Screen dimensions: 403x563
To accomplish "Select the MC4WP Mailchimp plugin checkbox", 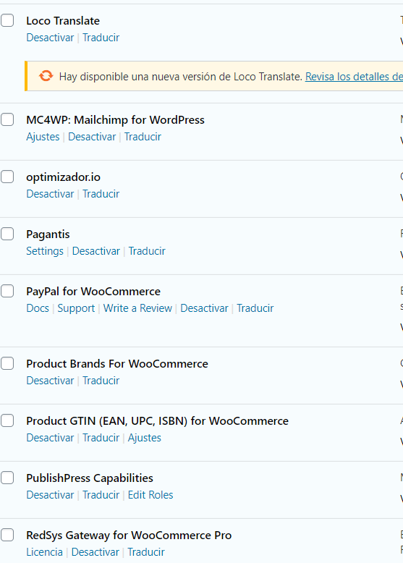I will [7, 119].
